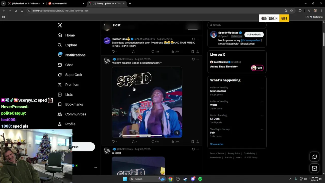Open Spotify from the taskbar
This screenshot has width=325, height=183.
click(x=200, y=179)
